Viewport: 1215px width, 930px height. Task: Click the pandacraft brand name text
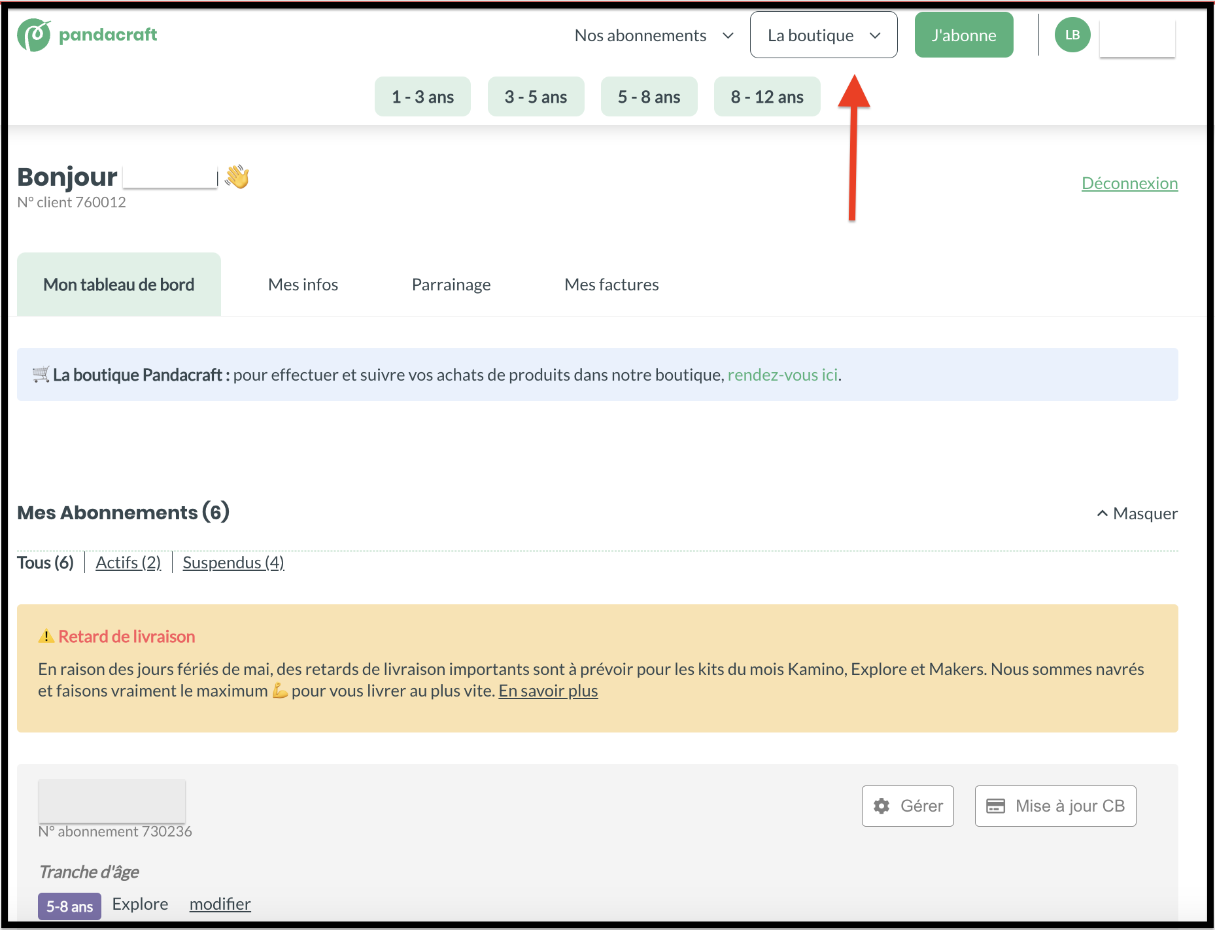(108, 35)
